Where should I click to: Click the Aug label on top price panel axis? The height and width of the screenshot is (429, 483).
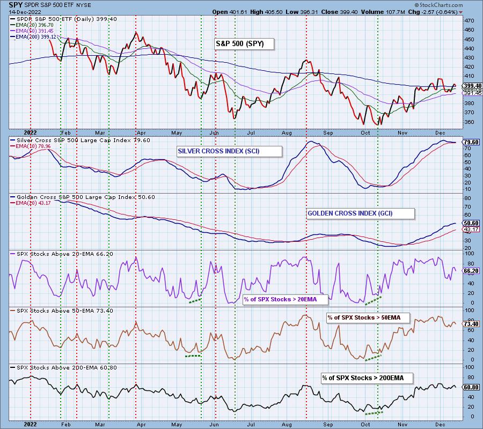287,133
